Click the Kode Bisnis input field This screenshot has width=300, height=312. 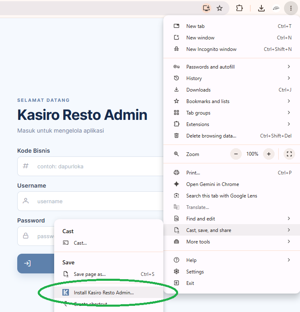click(x=91, y=166)
